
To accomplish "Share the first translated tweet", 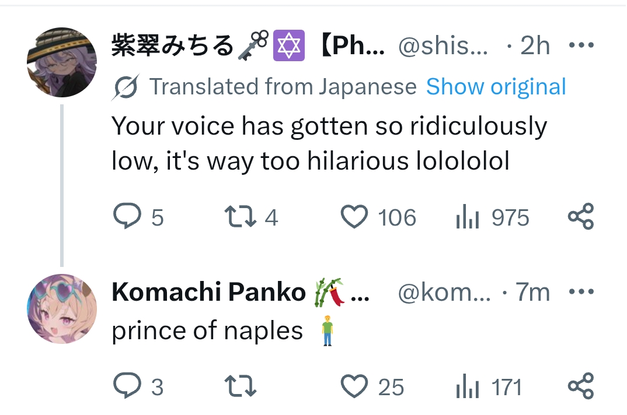I will pyautogui.click(x=580, y=217).
